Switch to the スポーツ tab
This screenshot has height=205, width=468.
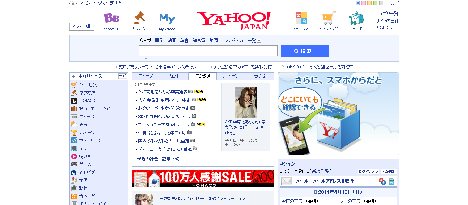click(x=231, y=76)
